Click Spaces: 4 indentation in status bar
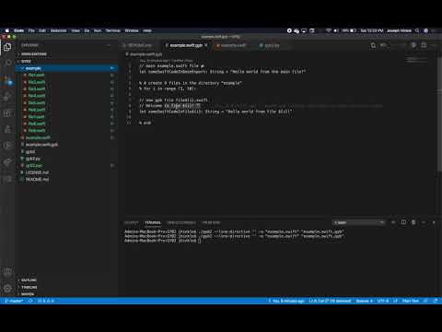 tap(364, 301)
